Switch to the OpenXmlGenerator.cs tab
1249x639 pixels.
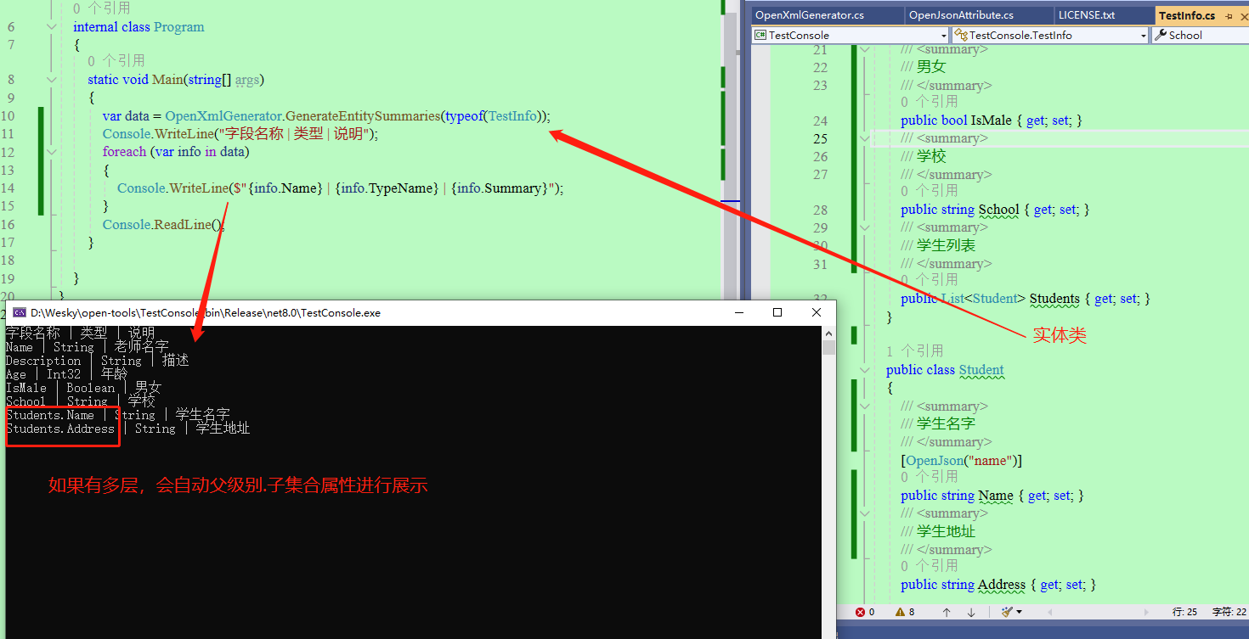tap(810, 15)
